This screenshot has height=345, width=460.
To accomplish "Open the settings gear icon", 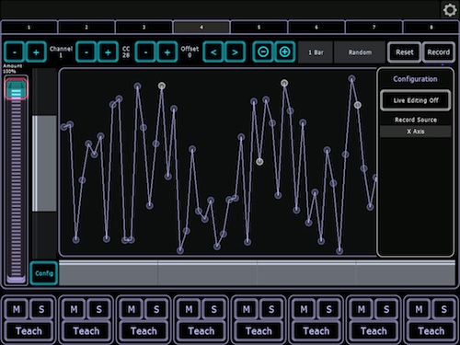I will click(x=450, y=10).
